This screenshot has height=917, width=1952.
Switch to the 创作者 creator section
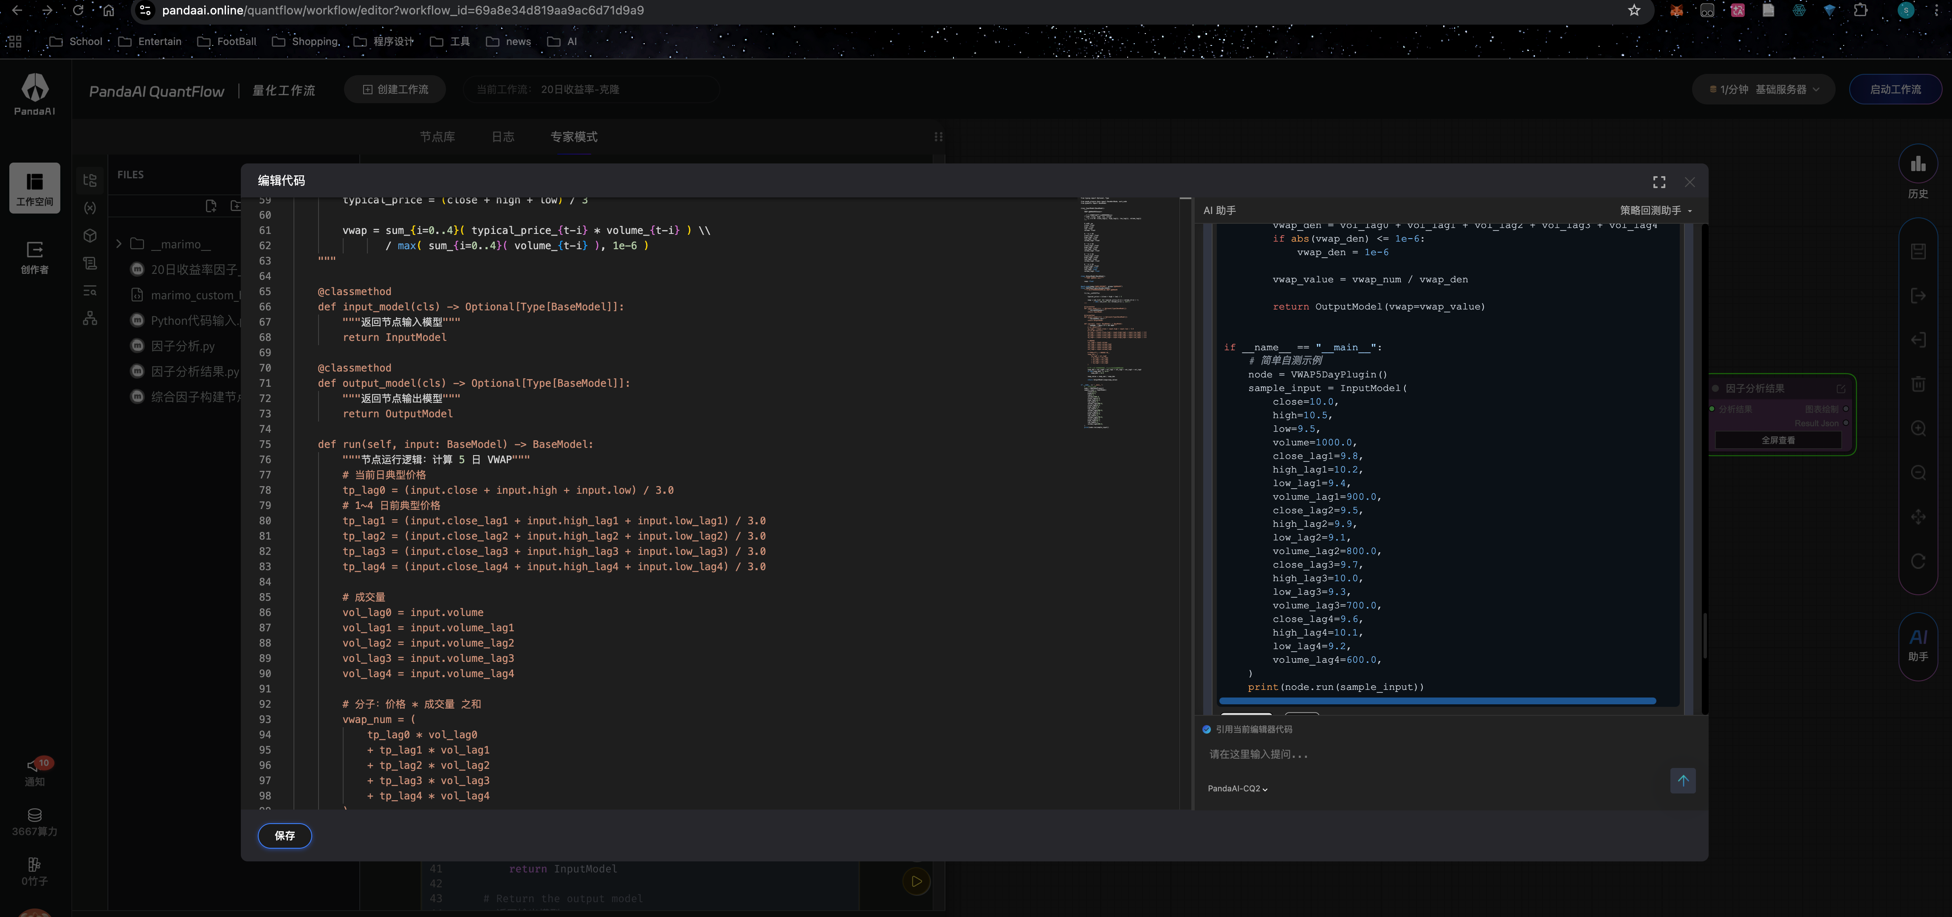35,257
